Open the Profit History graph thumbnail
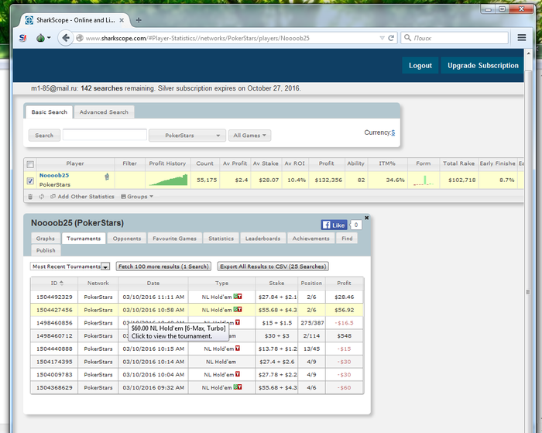 click(x=168, y=180)
